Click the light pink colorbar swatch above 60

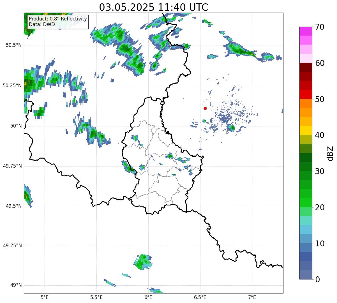click(306, 58)
